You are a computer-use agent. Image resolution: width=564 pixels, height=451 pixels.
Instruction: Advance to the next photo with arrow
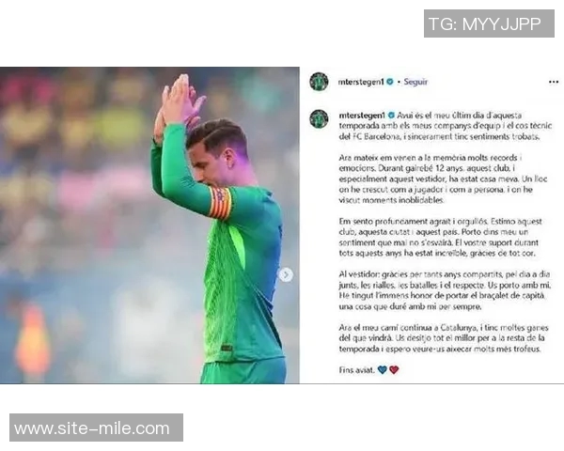pyautogui.click(x=286, y=275)
